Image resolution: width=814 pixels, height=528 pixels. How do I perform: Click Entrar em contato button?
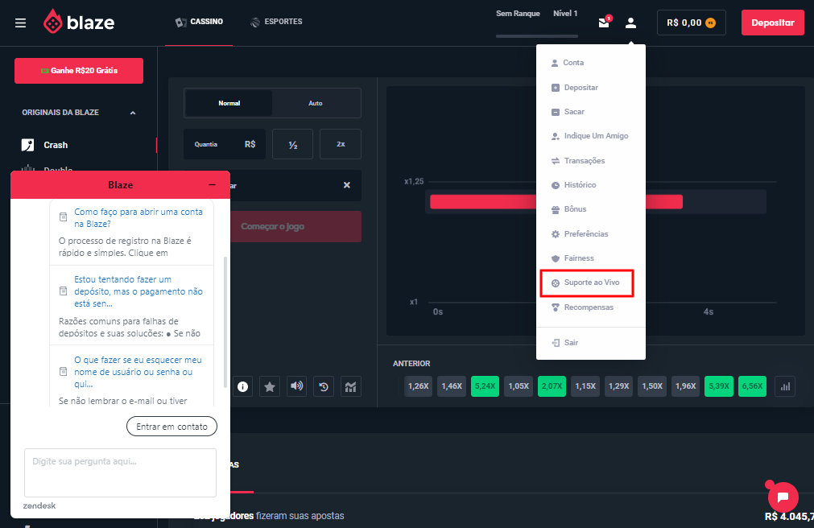(x=171, y=427)
